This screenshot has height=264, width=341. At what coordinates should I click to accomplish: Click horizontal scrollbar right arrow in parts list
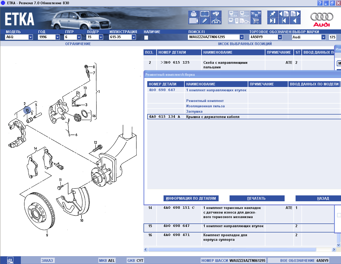point(334,250)
